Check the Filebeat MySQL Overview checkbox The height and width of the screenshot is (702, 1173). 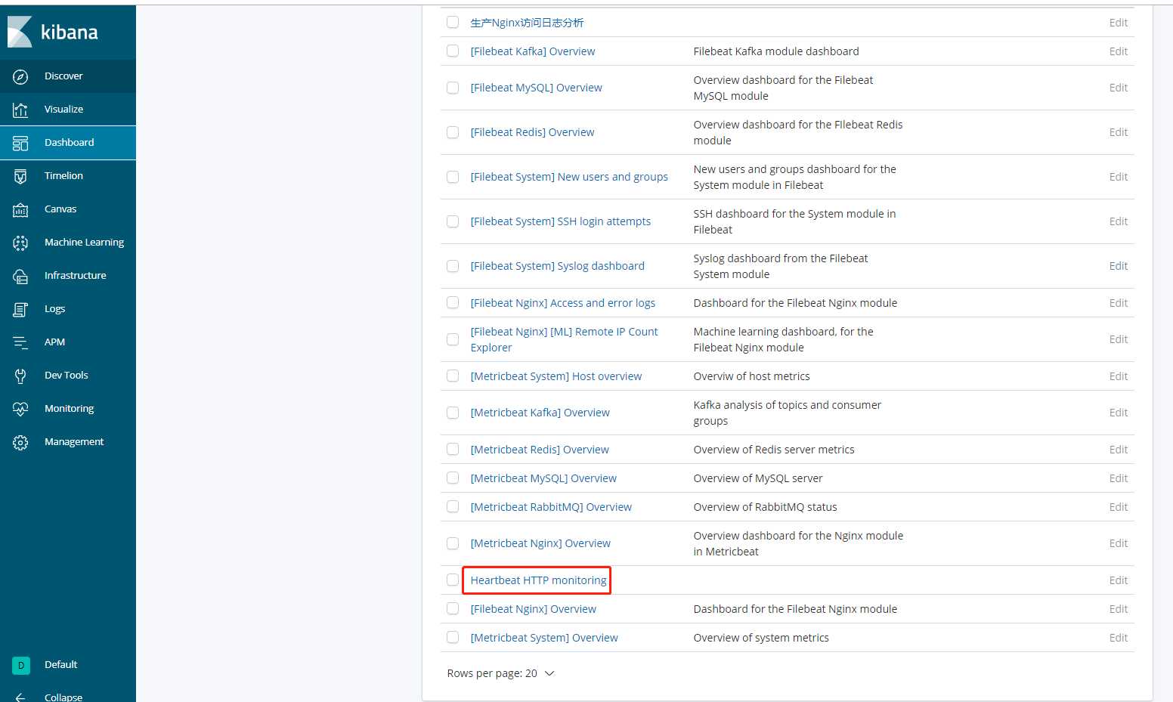coord(453,88)
